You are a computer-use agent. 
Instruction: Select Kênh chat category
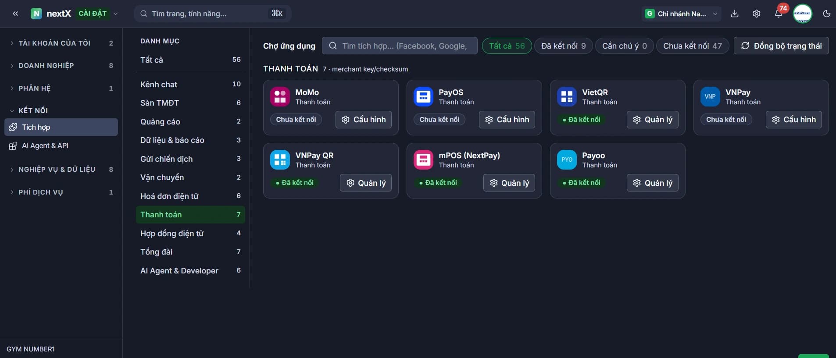click(x=190, y=84)
